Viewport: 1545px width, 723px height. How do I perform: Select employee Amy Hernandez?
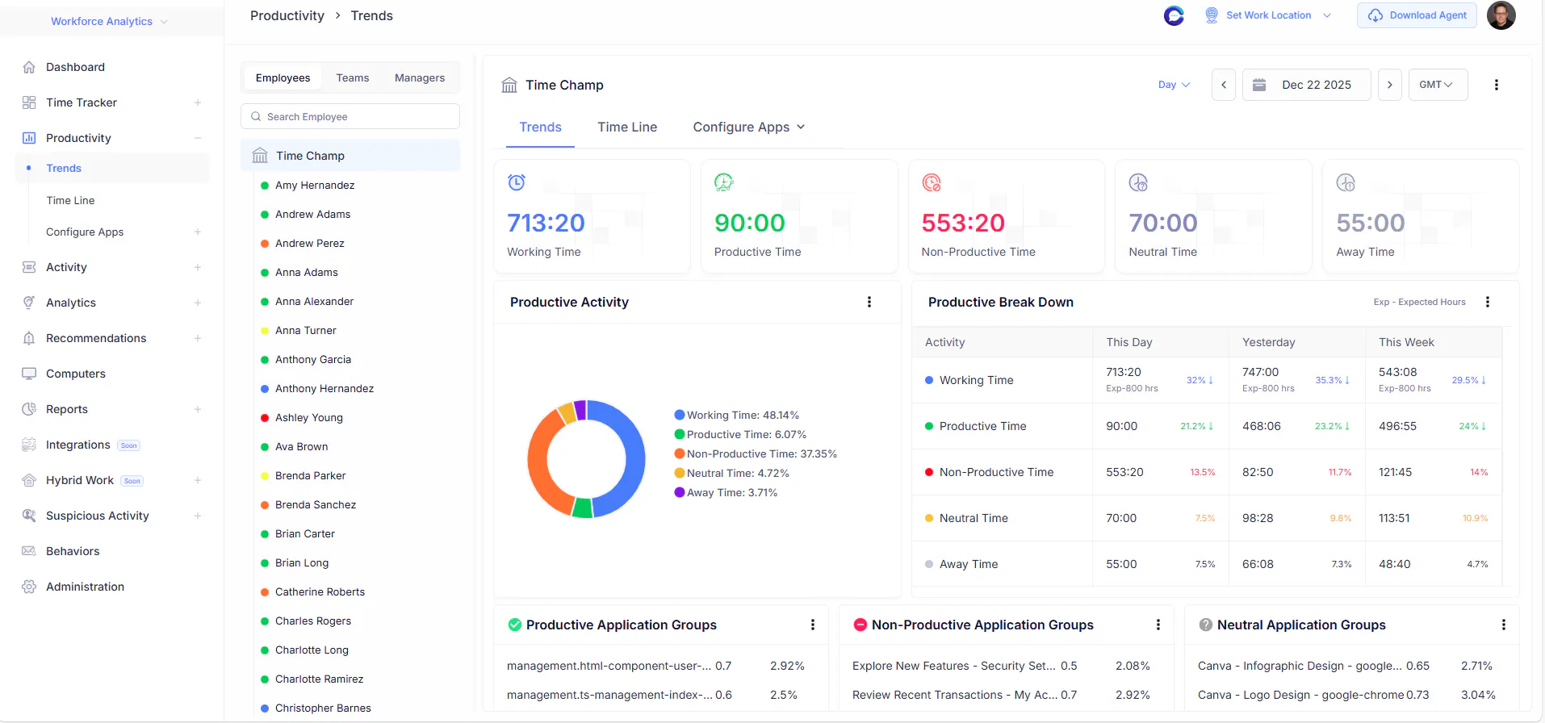[315, 185]
